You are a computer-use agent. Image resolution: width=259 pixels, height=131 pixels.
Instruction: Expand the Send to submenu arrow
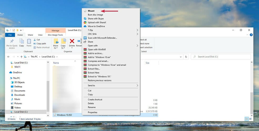(137, 85)
